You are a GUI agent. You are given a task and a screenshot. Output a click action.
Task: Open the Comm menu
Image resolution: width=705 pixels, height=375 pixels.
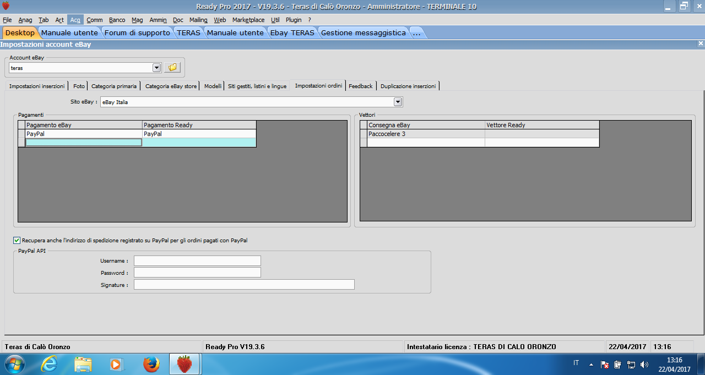click(95, 20)
